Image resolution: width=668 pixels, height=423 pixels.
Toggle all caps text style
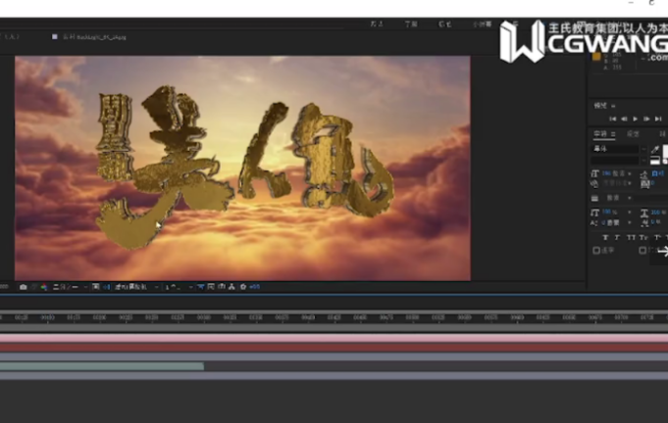tap(631, 237)
